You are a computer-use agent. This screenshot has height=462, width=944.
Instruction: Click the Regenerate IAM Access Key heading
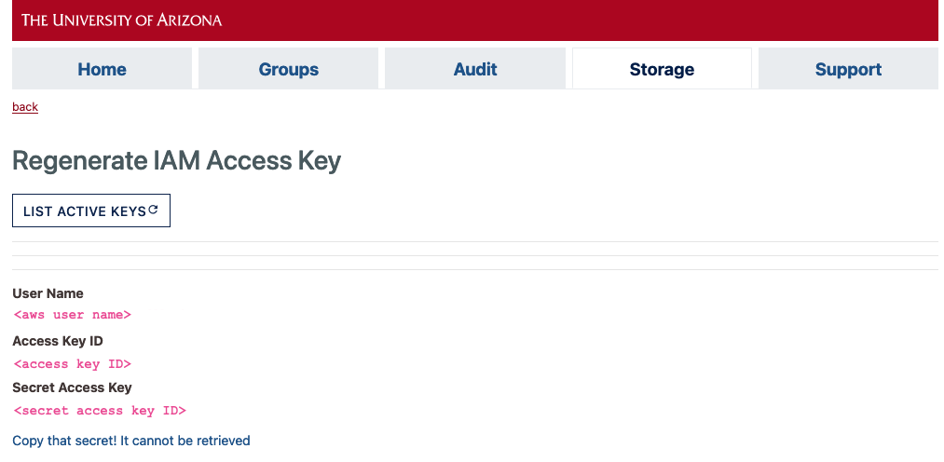click(x=176, y=160)
